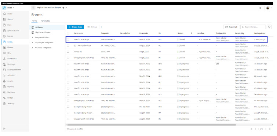Open Specifications in the sidebar
The width and height of the screenshot is (277, 136).
pos(13,30)
